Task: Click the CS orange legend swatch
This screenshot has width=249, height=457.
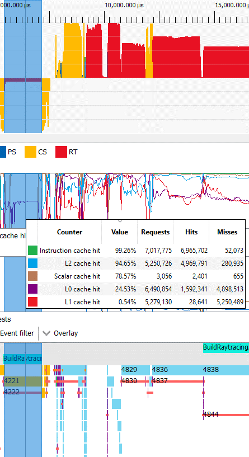Action: click(x=30, y=152)
